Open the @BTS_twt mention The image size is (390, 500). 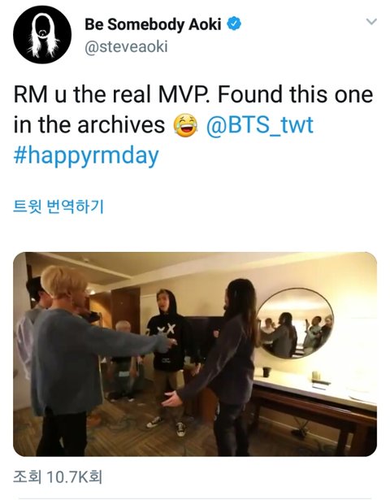tap(260, 124)
